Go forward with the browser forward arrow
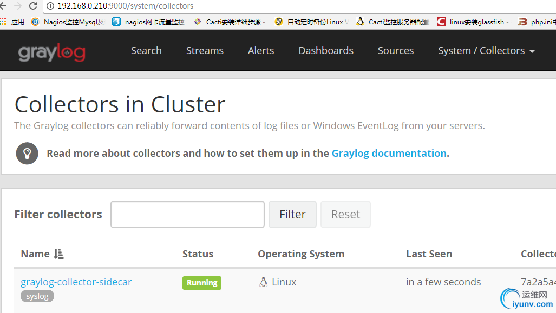Viewport: 556px width, 313px height. pyautogui.click(x=18, y=6)
